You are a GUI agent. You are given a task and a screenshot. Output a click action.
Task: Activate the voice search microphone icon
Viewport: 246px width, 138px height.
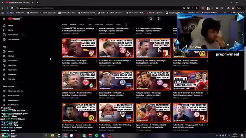(x=159, y=19)
